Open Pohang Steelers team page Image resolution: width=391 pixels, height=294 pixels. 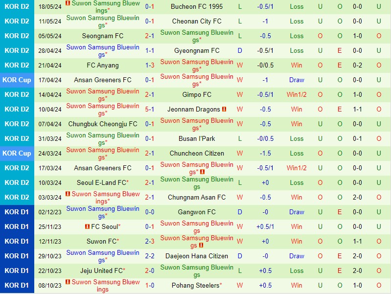pos(196,285)
